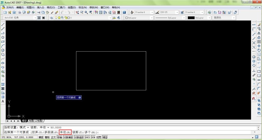Screen dimensions: 262x140
Task: Open the ByLayer linetype dropdown
Action: pyautogui.click(x=170, y=18)
